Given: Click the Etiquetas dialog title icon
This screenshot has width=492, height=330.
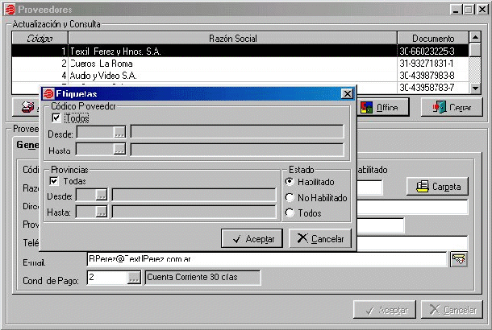Looking at the screenshot, I should click(48, 94).
